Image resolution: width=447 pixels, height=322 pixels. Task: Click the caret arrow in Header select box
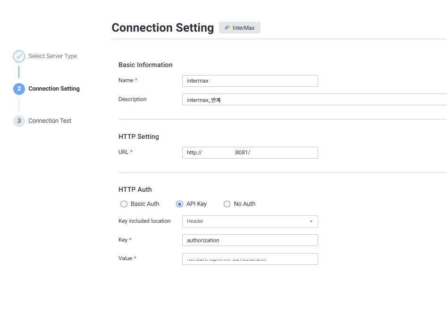click(x=311, y=221)
